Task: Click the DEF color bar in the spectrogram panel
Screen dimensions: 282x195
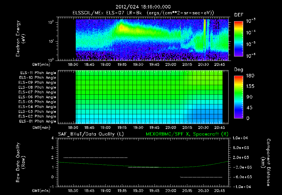Action: click(238, 39)
